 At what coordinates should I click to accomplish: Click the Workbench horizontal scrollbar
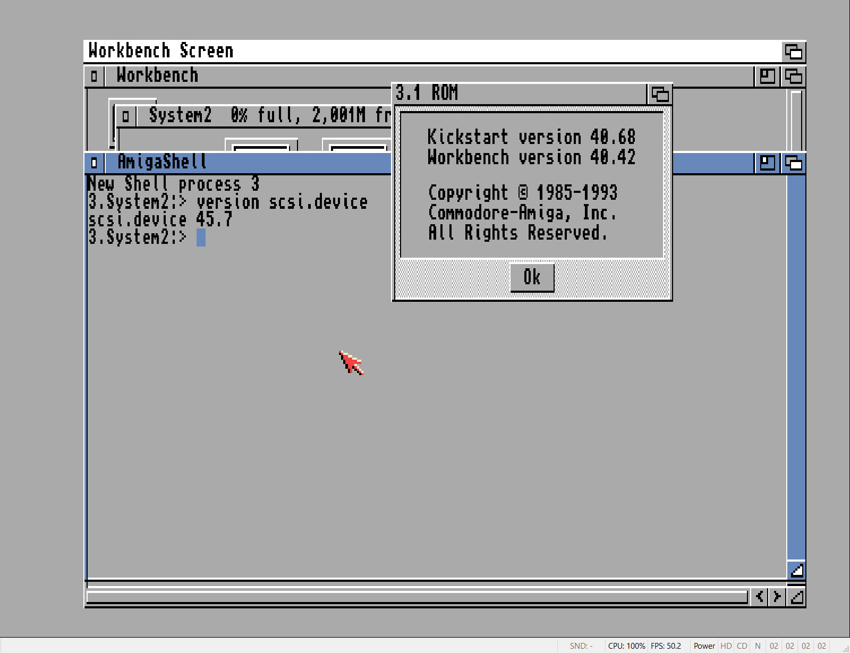tap(417, 597)
